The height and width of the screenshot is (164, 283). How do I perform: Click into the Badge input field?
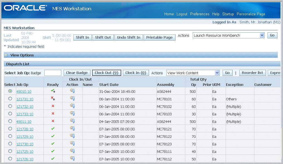(53, 73)
